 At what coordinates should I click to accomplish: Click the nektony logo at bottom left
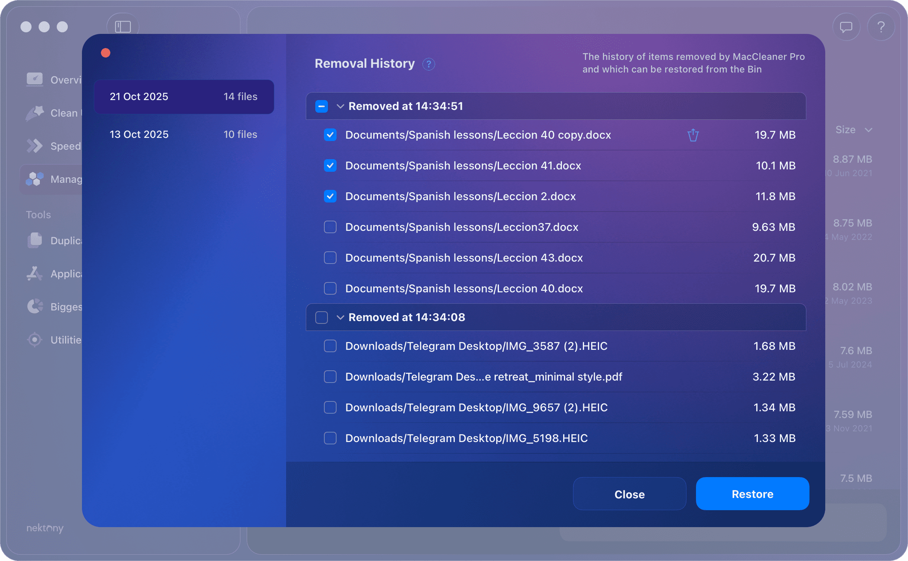pyautogui.click(x=45, y=528)
